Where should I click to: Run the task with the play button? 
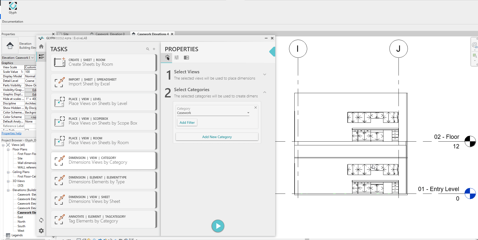click(x=218, y=226)
